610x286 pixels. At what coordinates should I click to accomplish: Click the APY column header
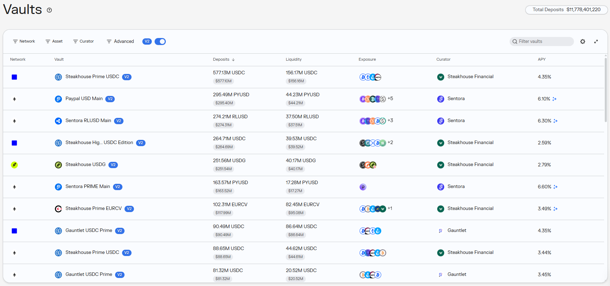pos(542,60)
